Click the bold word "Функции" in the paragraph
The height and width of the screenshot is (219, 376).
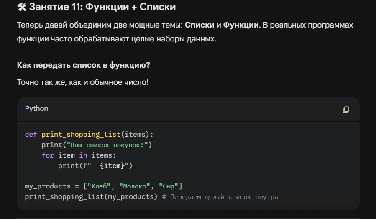[x=241, y=25]
